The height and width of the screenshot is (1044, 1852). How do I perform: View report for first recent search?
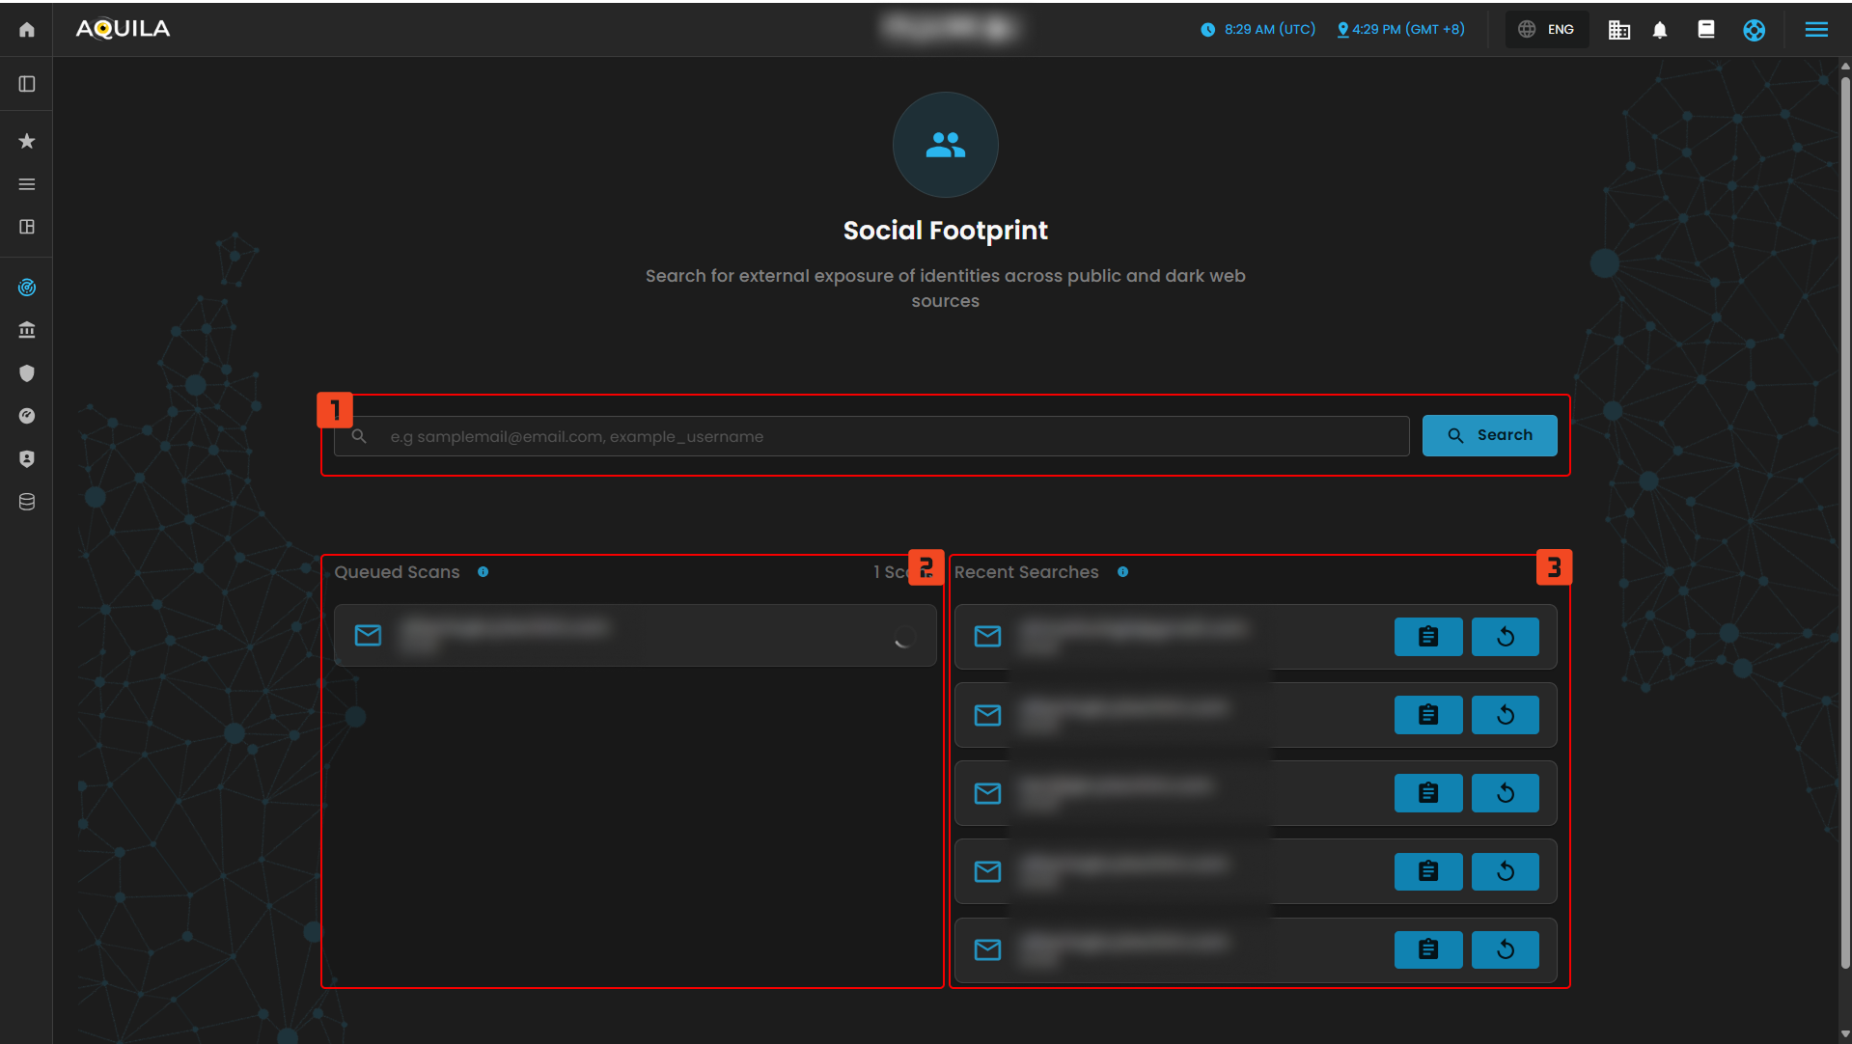(1427, 637)
